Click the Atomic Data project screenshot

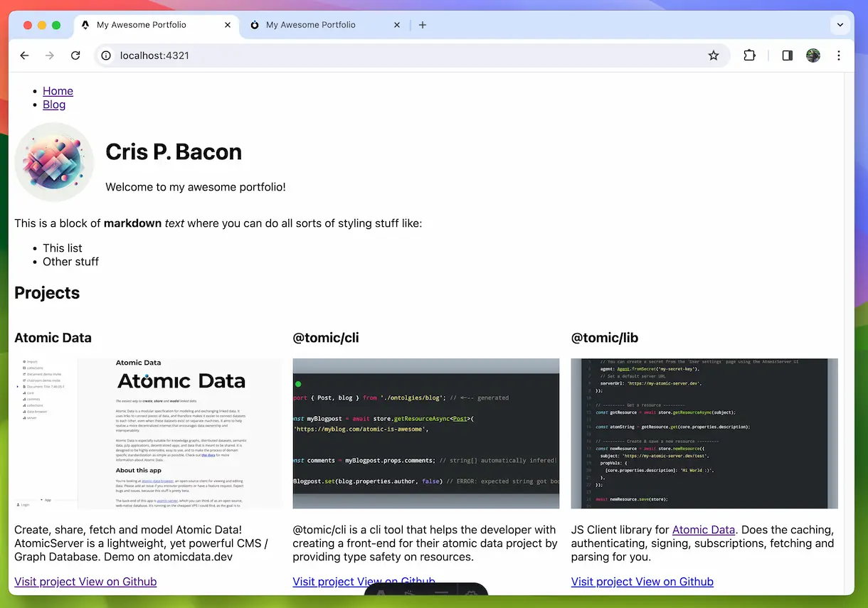(149, 434)
